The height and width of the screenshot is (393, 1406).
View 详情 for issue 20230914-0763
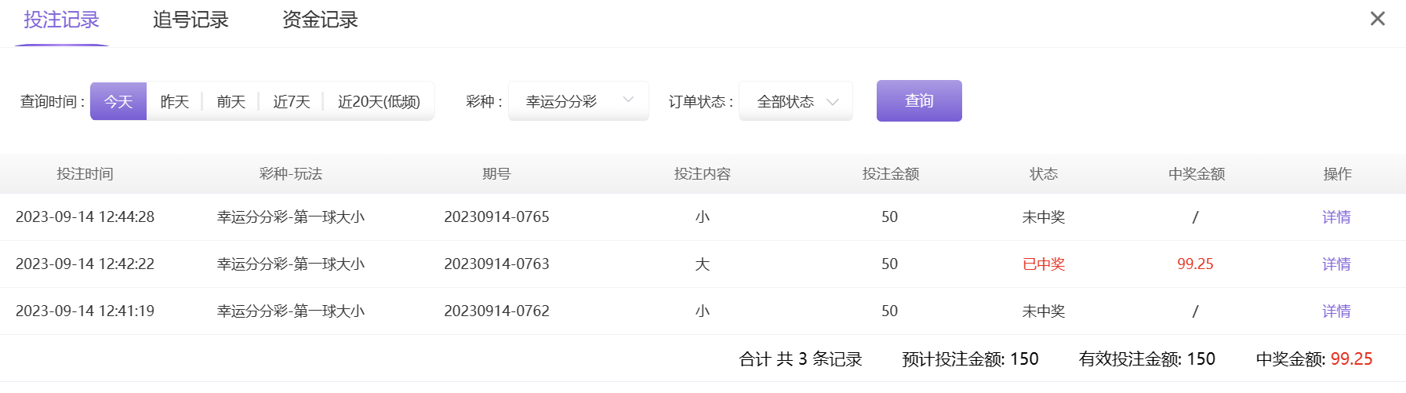tap(1336, 264)
